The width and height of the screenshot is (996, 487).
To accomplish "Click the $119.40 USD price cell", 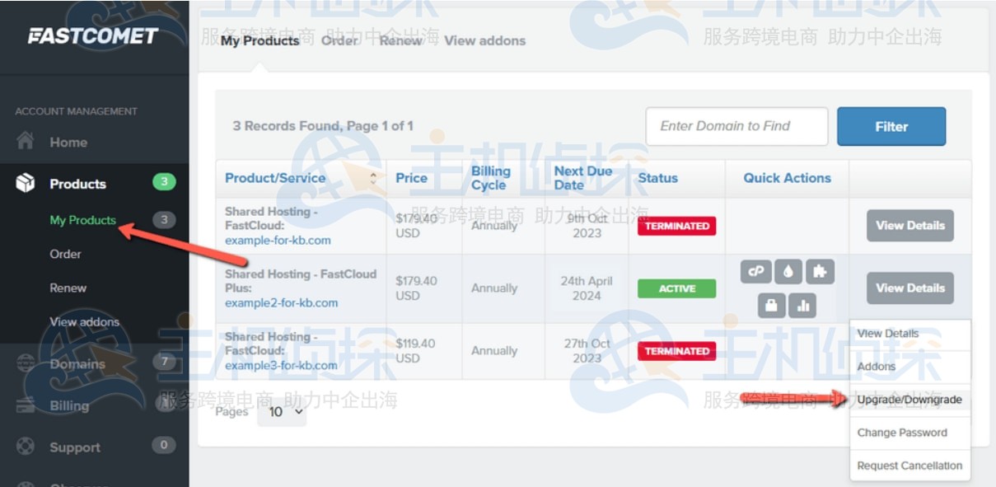I will point(415,351).
